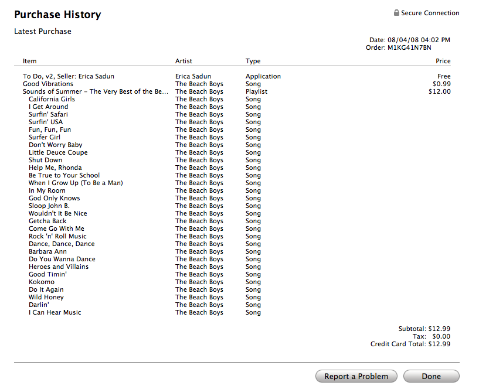479x389 pixels.
Task: Click the Shut Down song
Action: [x=45, y=160]
